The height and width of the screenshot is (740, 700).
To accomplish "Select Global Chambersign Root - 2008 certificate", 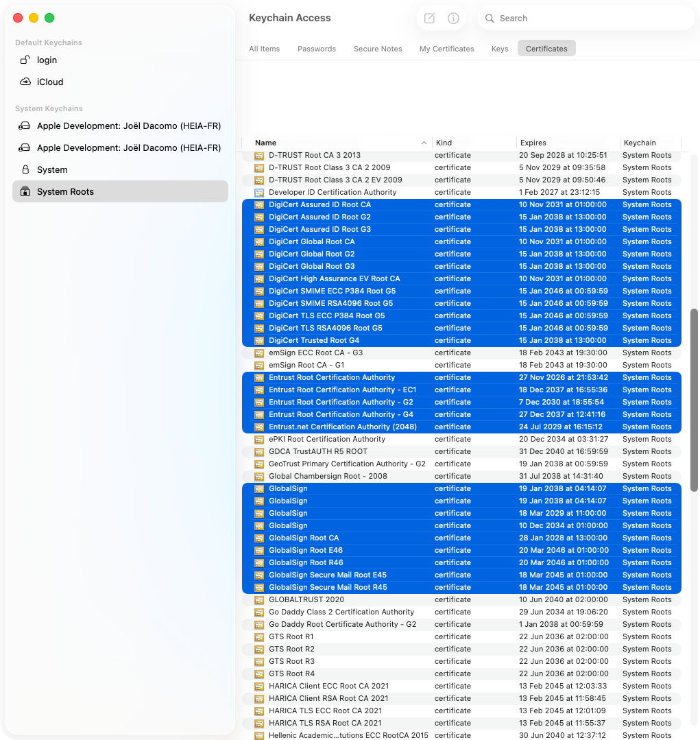I will [x=461, y=476].
